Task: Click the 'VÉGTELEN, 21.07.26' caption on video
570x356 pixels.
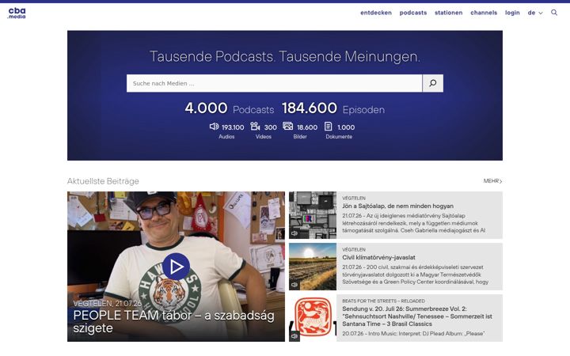Action: (107, 303)
